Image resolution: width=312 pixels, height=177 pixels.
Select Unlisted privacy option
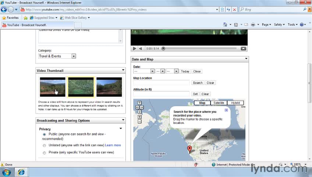click(x=45, y=146)
